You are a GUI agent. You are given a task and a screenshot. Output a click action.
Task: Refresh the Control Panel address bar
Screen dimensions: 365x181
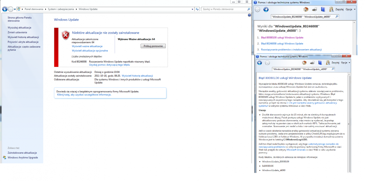[x=197, y=9]
